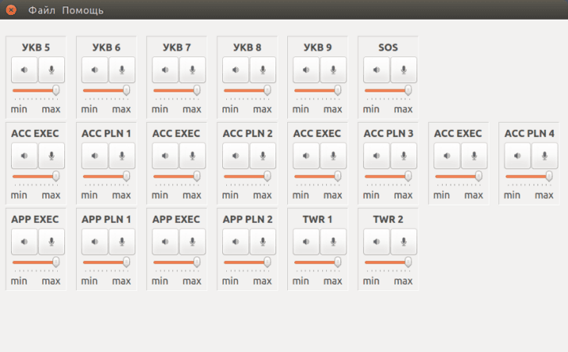
Task: Mute the TWR 2 speaker
Action: click(x=376, y=242)
